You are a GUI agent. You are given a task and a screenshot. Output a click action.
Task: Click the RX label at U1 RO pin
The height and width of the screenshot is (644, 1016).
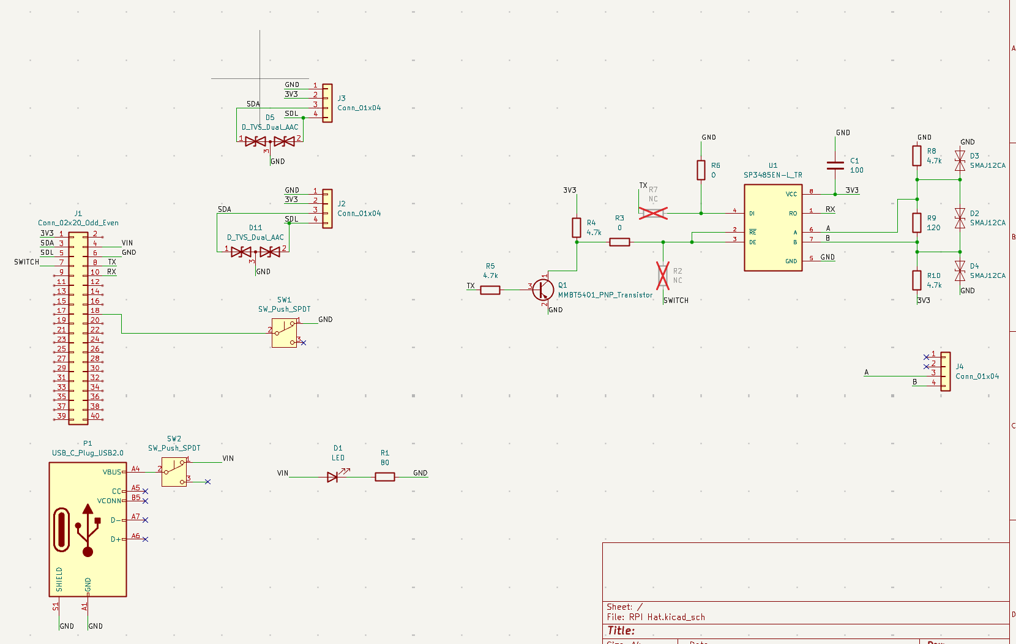(x=831, y=209)
